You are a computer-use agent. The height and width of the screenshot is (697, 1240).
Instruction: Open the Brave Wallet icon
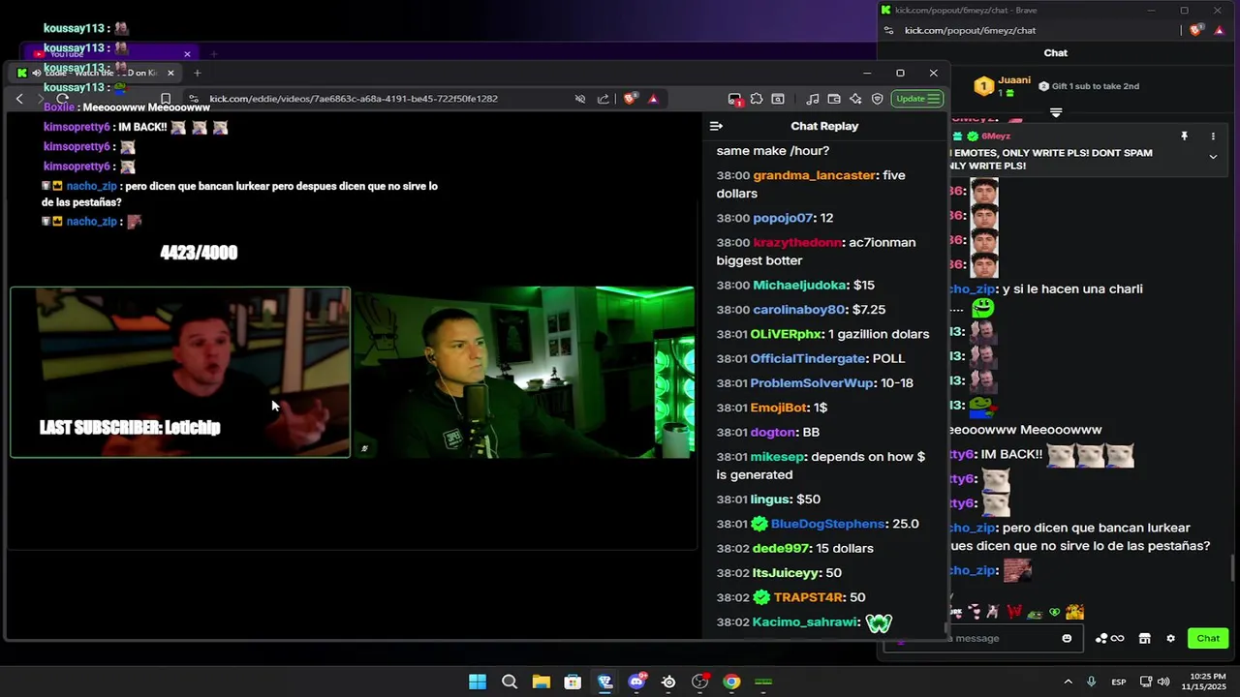(833, 99)
